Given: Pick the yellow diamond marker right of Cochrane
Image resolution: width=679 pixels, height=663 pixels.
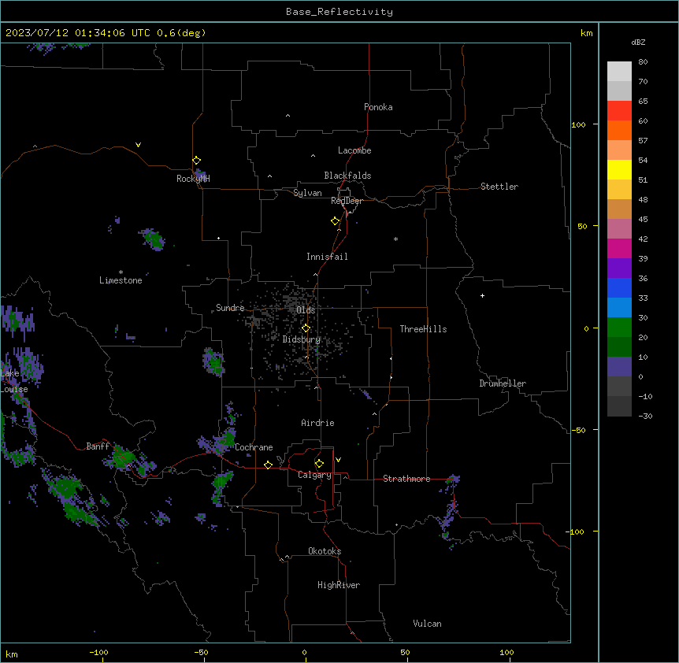Looking at the screenshot, I should pyautogui.click(x=268, y=465).
